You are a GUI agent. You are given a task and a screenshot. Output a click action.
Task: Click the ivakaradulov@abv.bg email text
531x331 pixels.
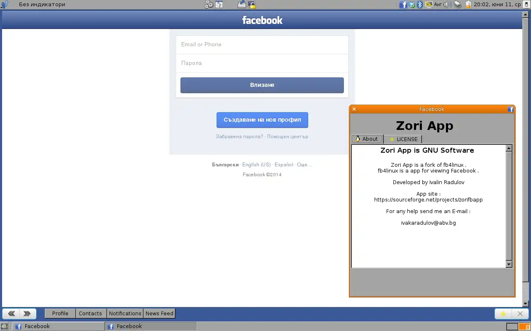pyautogui.click(x=428, y=223)
